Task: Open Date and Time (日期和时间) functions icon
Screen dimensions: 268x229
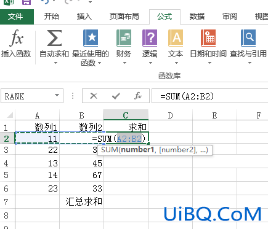Action: 208,38
